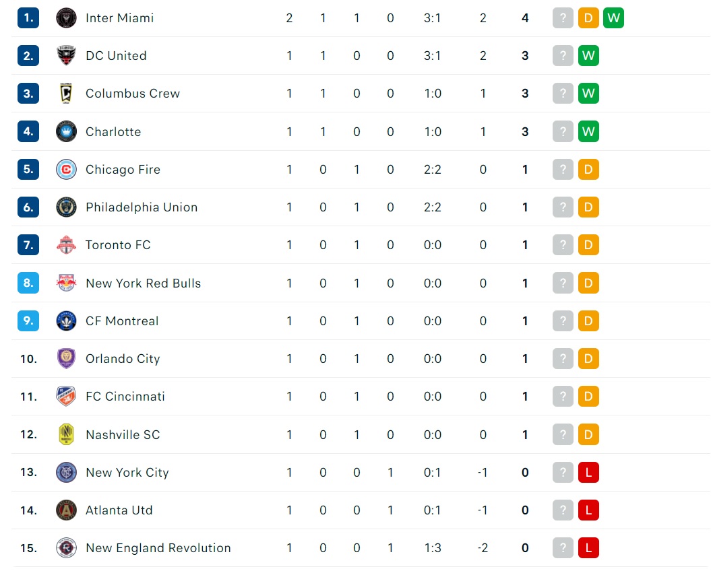Screen dimensions: 711x571
Task: Click New York City's red L badge
Action: click(588, 472)
